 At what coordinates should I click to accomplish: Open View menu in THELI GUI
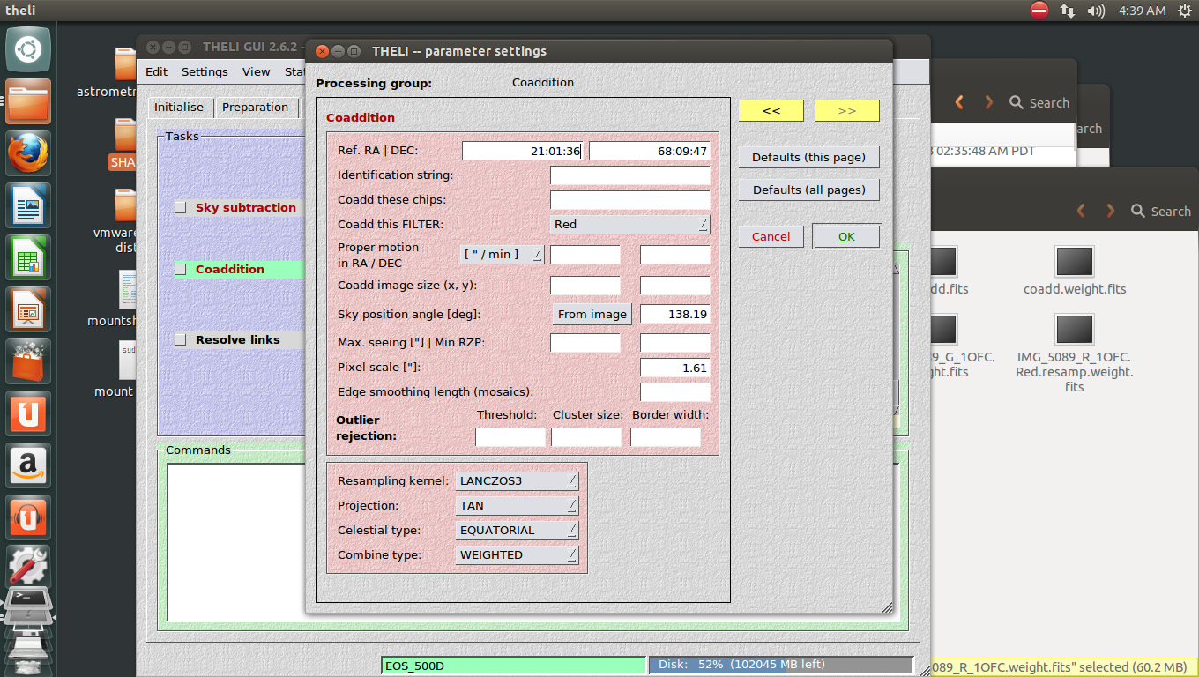click(x=257, y=72)
